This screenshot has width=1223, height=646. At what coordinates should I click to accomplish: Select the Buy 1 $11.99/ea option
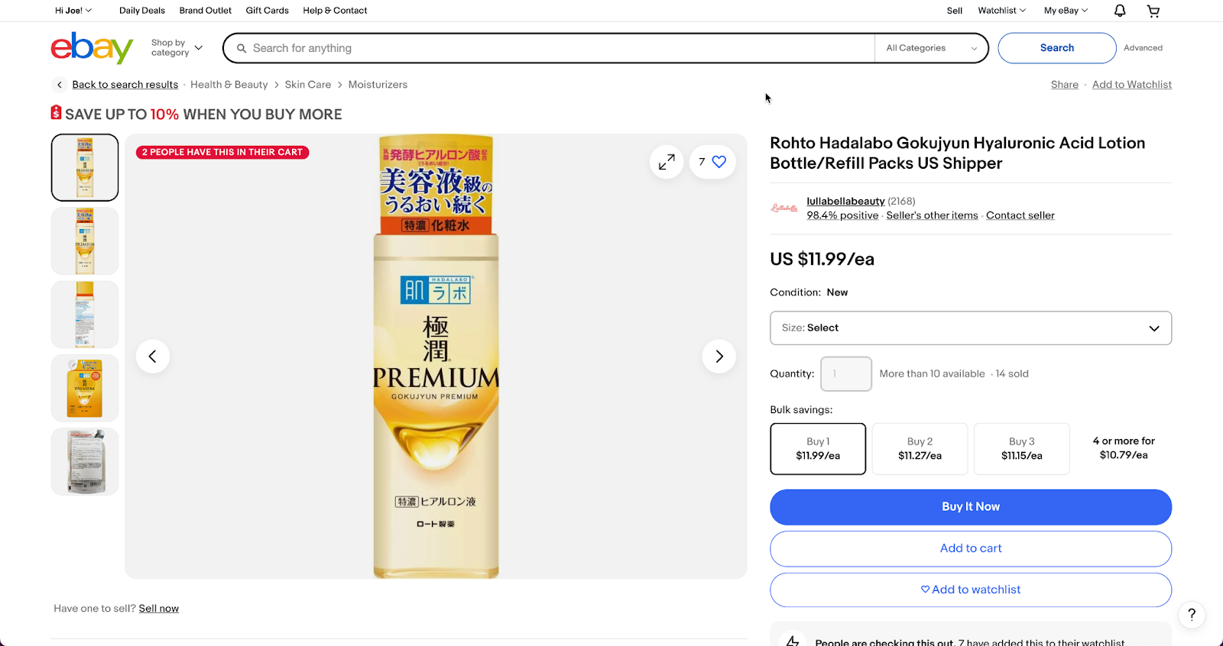(818, 449)
